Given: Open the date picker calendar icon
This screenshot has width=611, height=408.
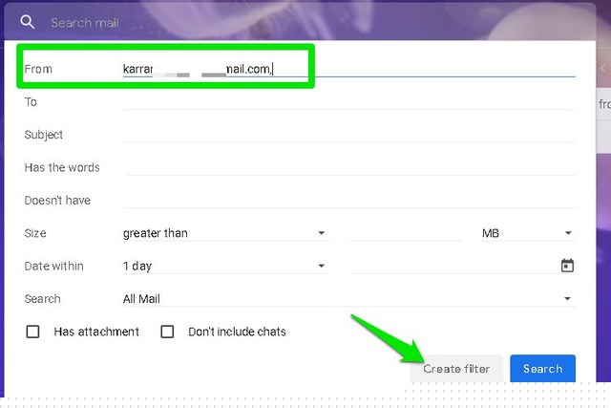Looking at the screenshot, I should point(567,266).
